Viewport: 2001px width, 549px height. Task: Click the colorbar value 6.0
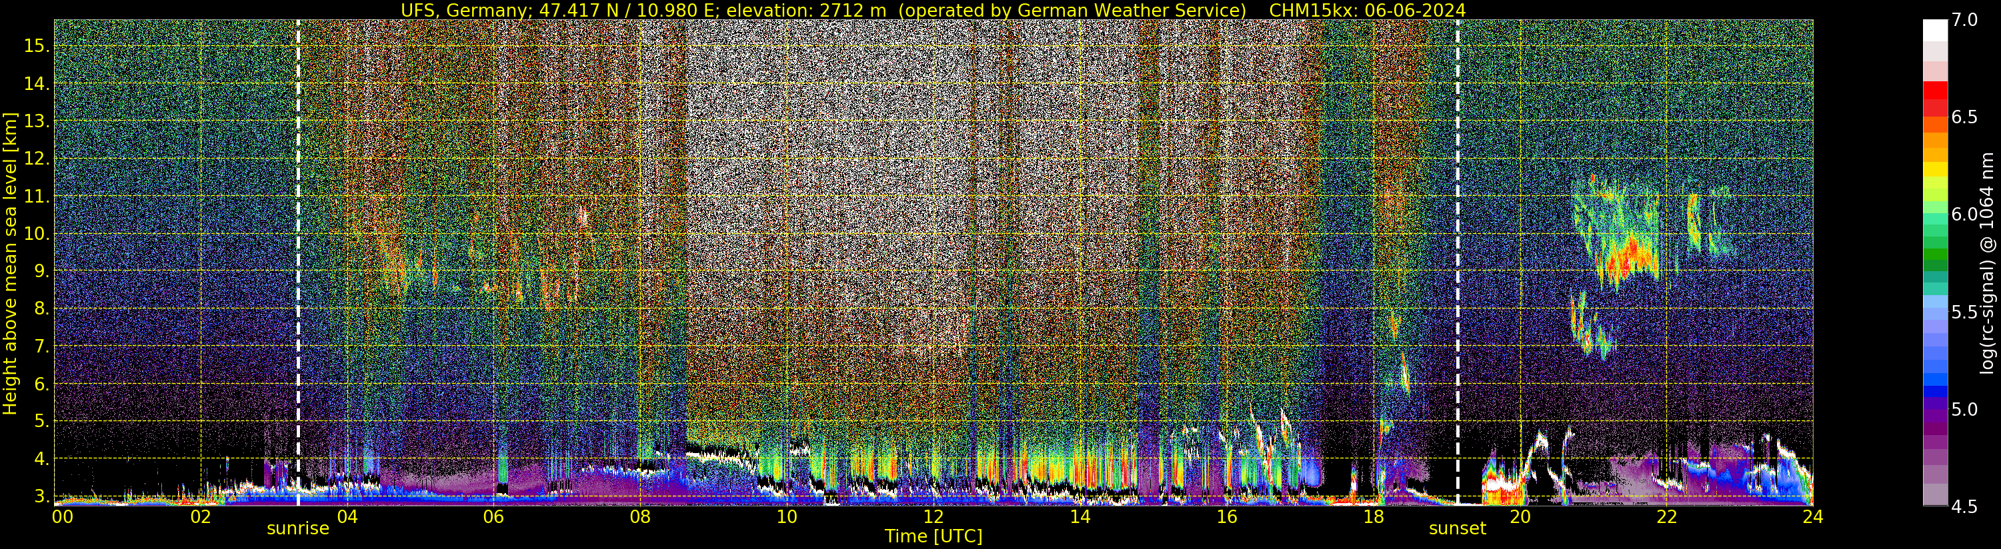tap(1964, 215)
